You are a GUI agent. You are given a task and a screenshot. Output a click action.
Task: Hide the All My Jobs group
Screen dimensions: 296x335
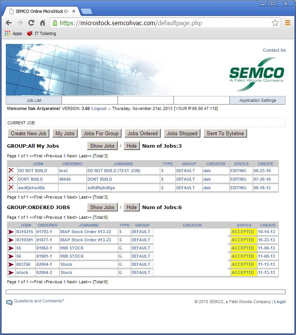[x=132, y=146]
